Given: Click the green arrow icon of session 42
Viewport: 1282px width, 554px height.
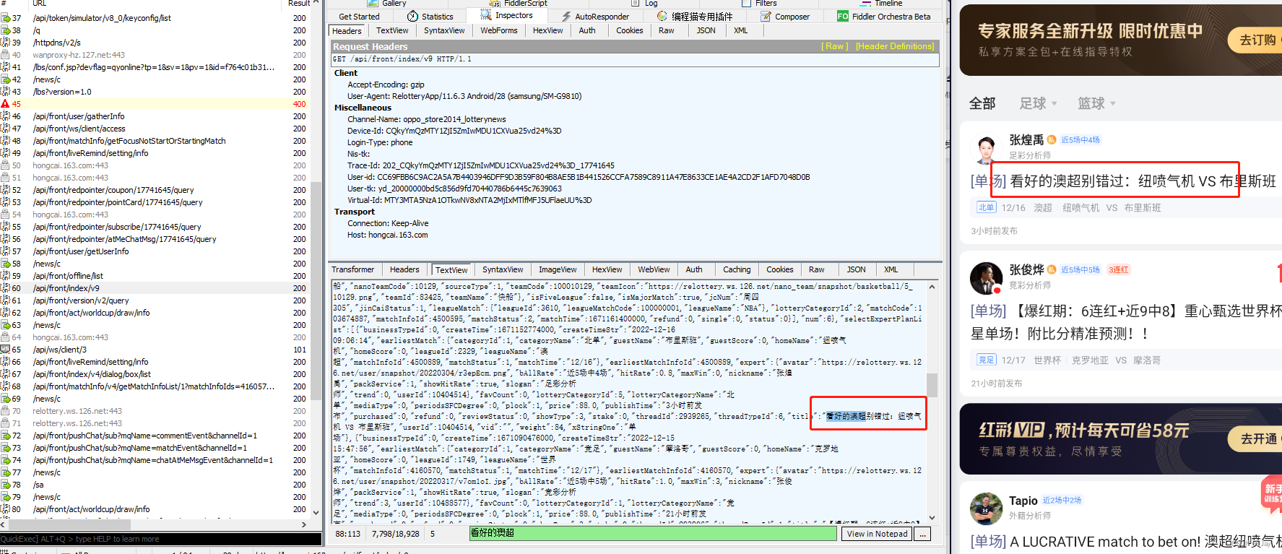Looking at the screenshot, I should click(x=5, y=79).
